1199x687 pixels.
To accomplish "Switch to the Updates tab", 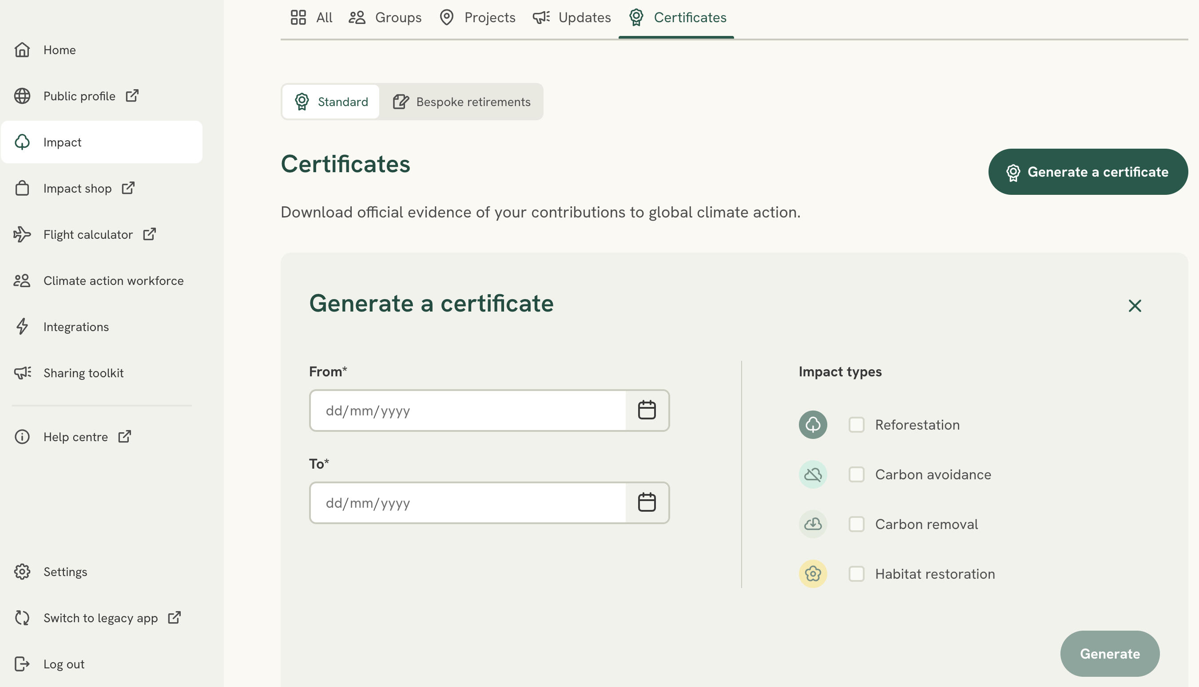I will coord(572,17).
